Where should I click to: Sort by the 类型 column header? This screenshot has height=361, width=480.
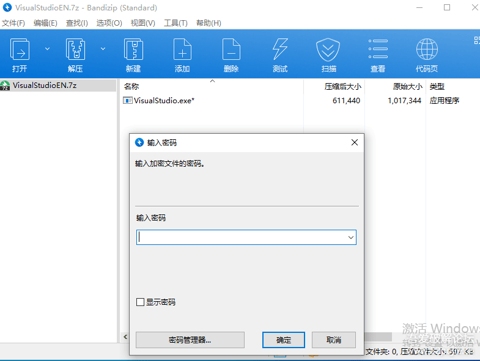pyautogui.click(x=437, y=87)
